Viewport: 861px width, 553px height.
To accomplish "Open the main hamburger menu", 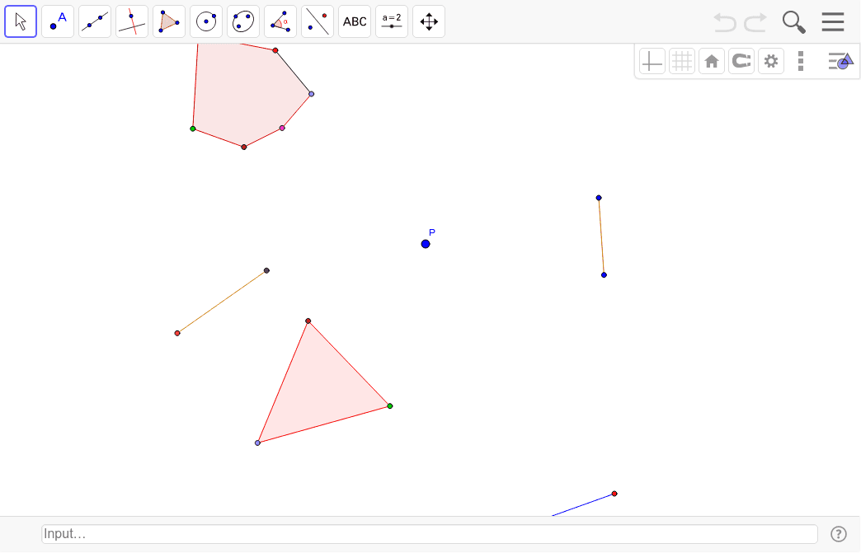I will 833,22.
